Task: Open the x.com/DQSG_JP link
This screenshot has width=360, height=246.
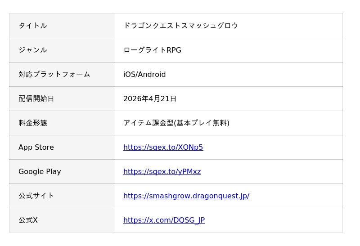Action: [164, 220]
